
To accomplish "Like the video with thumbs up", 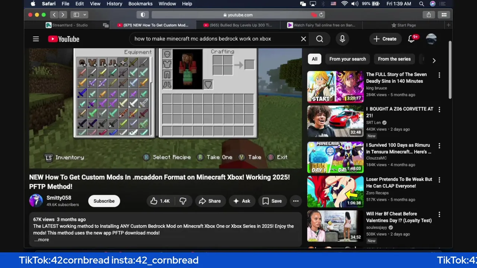I will point(160,201).
